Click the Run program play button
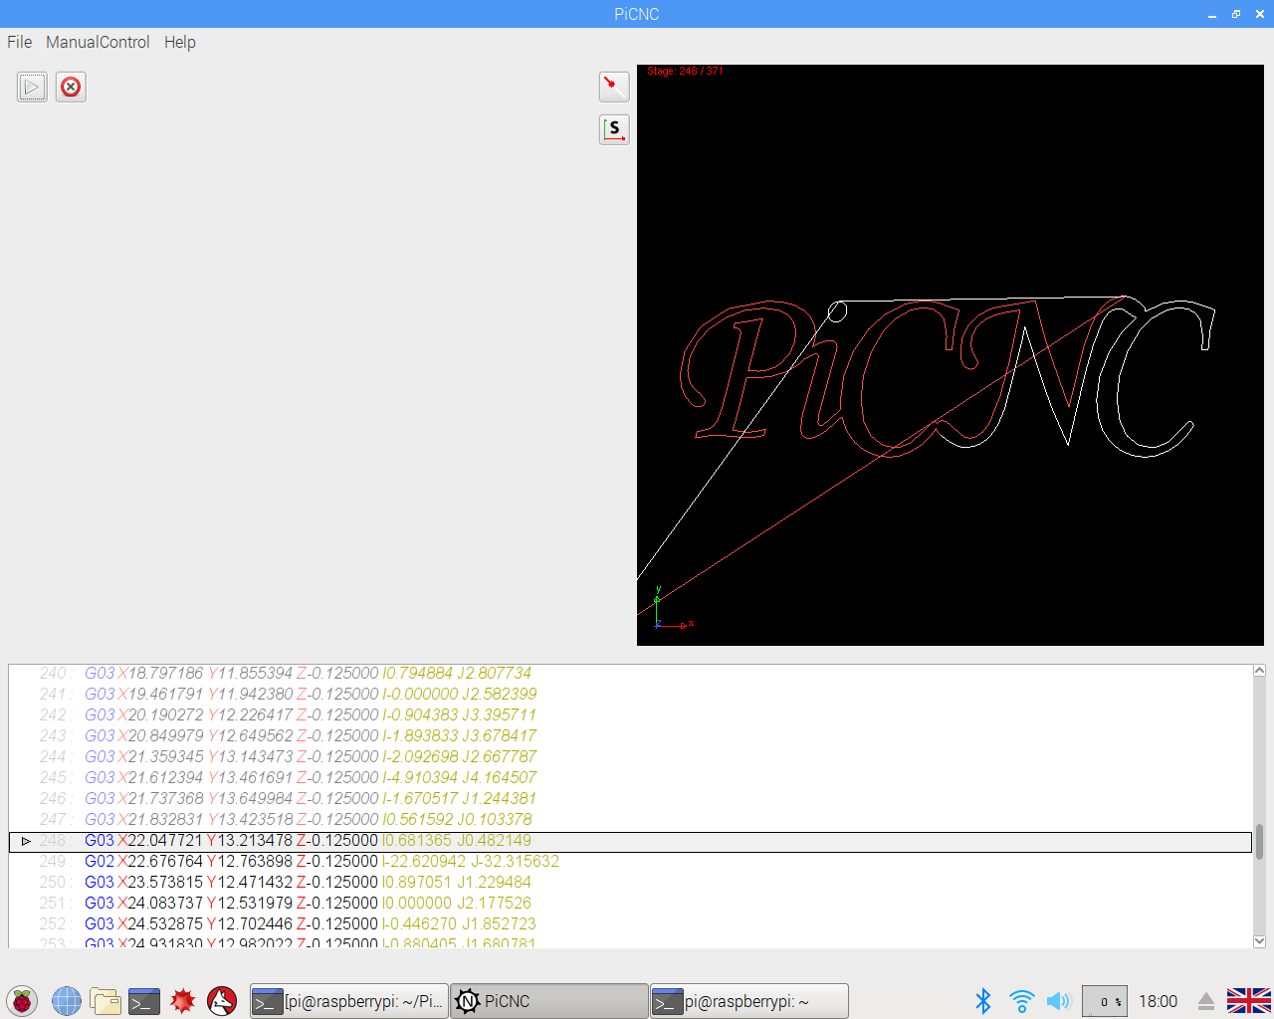 coord(32,88)
